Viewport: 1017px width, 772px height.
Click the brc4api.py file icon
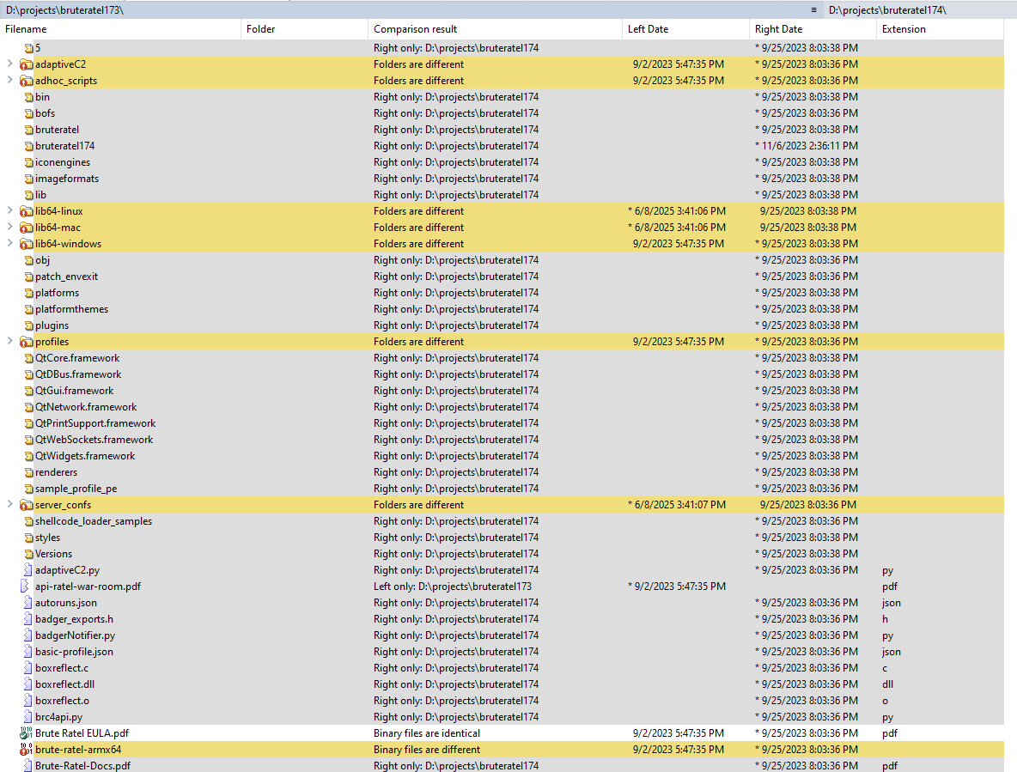click(27, 717)
